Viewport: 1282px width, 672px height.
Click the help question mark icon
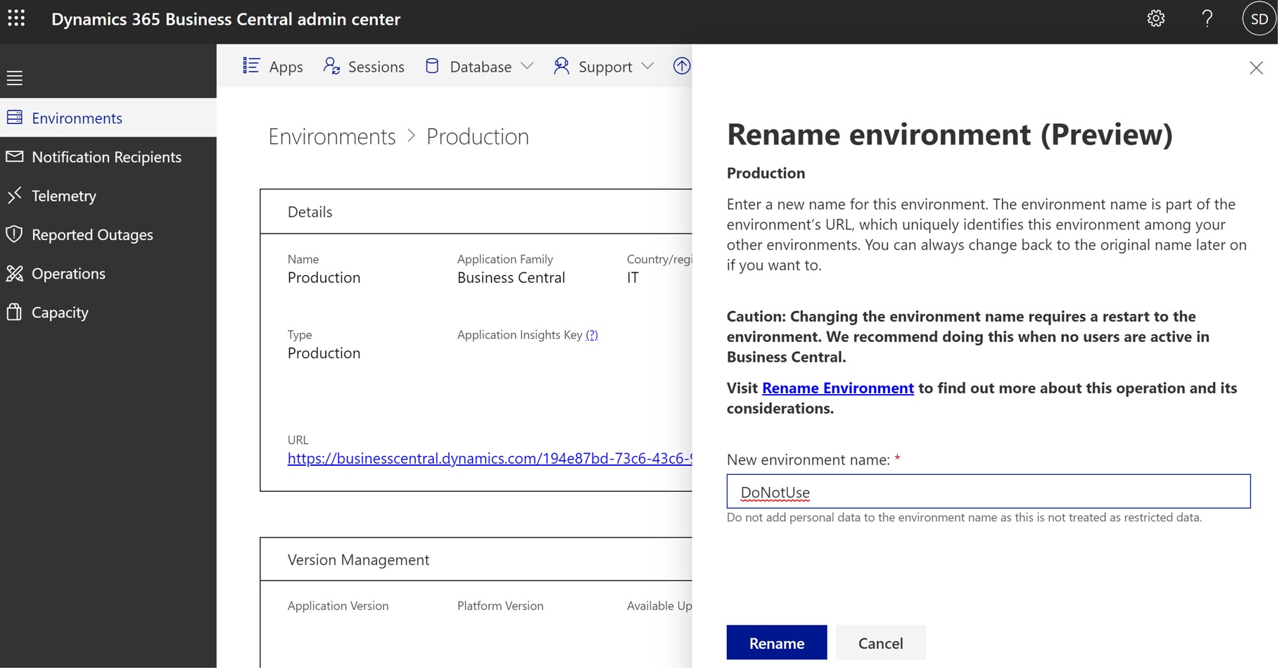[1207, 19]
